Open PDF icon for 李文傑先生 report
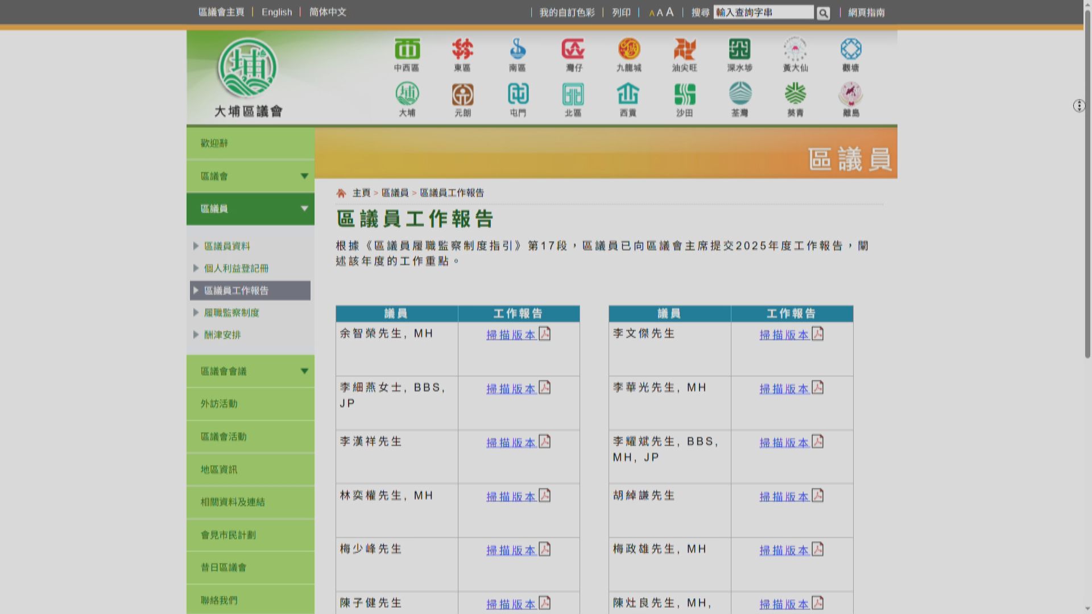The image size is (1092, 614). 818,334
